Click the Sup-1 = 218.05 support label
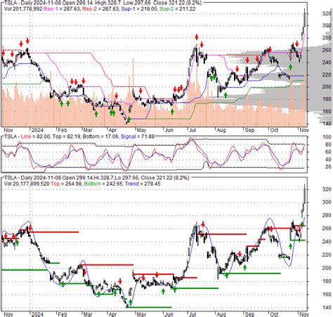The width and height of the screenshot is (333, 317). [x=139, y=8]
